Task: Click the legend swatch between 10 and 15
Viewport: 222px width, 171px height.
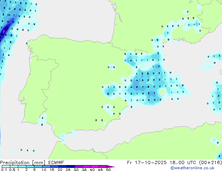Action: 47,166
